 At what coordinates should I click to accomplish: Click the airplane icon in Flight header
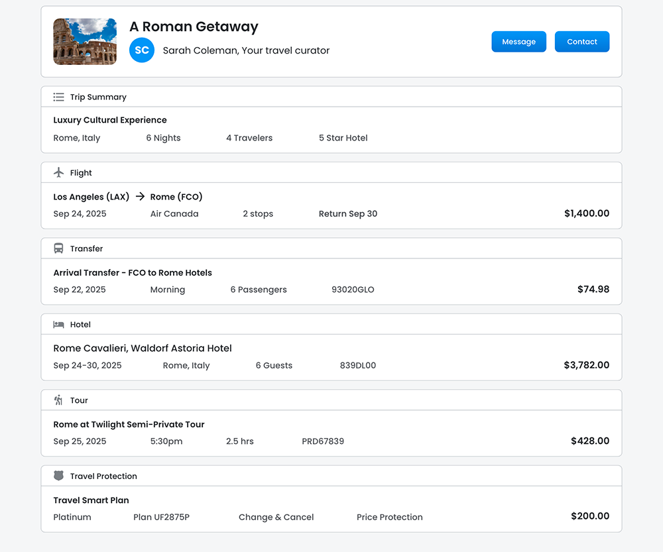pyautogui.click(x=58, y=173)
